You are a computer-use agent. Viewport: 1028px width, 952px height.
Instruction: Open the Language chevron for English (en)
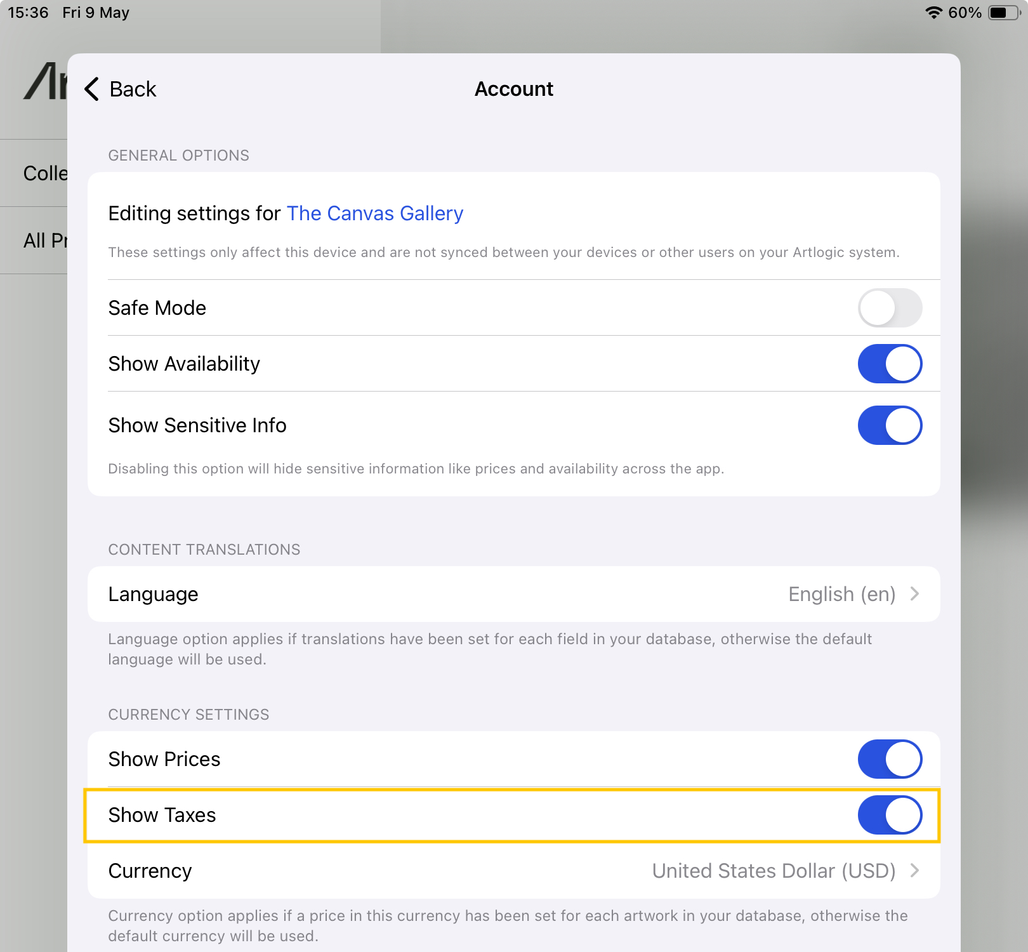coord(914,594)
